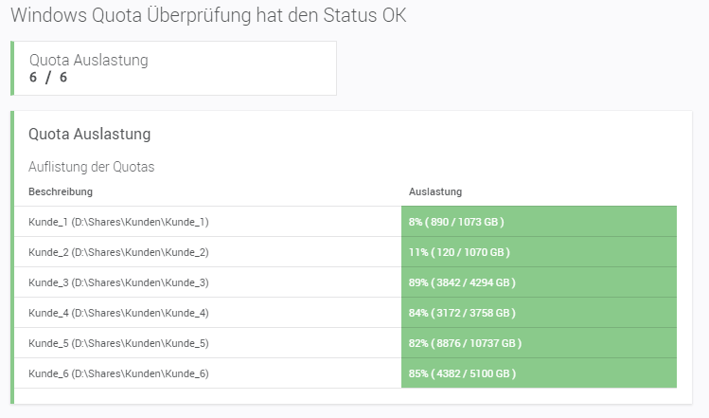The width and height of the screenshot is (709, 418).
Task: Select the Kunde_2 description row
Action: point(118,252)
